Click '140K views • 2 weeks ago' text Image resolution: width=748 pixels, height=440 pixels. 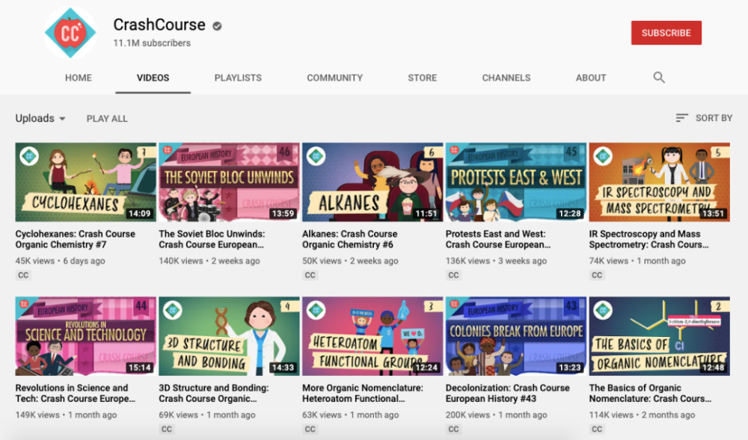pyautogui.click(x=209, y=261)
